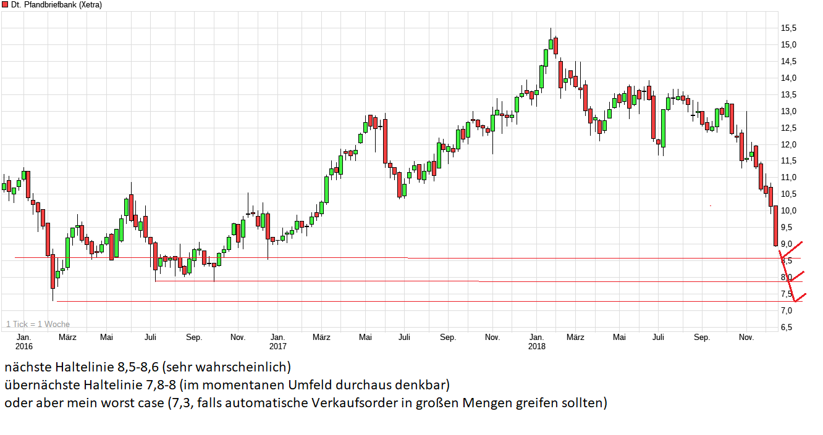Click the red legend square icon
This screenshot has width=823, height=435.
pyautogui.click(x=6, y=4)
